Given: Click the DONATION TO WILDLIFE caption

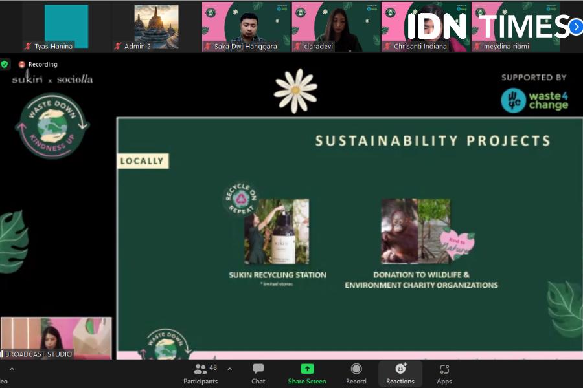Looking at the screenshot, I should 421,280.
